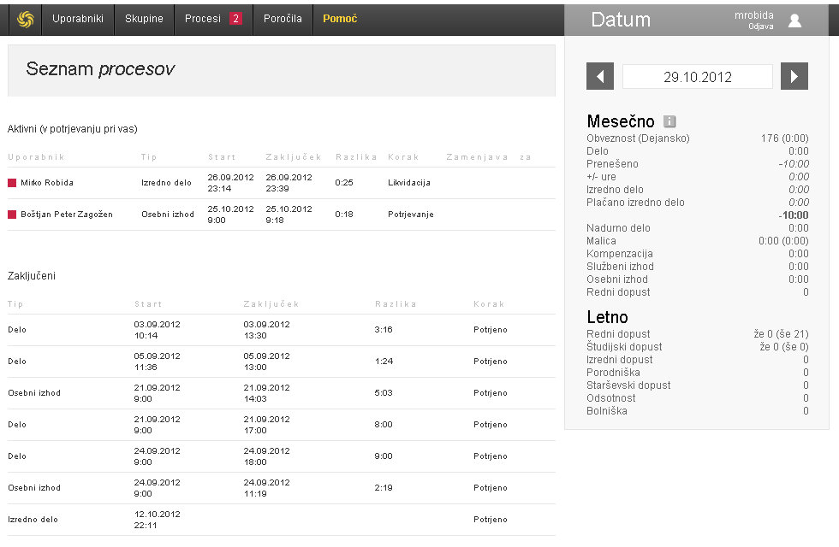Image resolution: width=839 pixels, height=547 pixels.
Task: Open the user profile avatar icon
Action: (x=794, y=21)
